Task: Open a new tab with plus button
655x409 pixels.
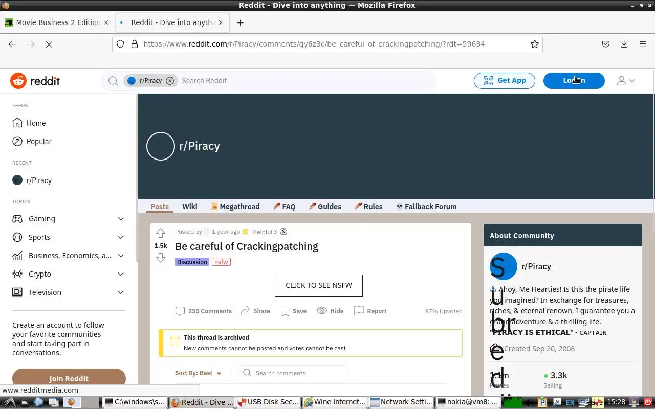Action: pyautogui.click(x=241, y=22)
